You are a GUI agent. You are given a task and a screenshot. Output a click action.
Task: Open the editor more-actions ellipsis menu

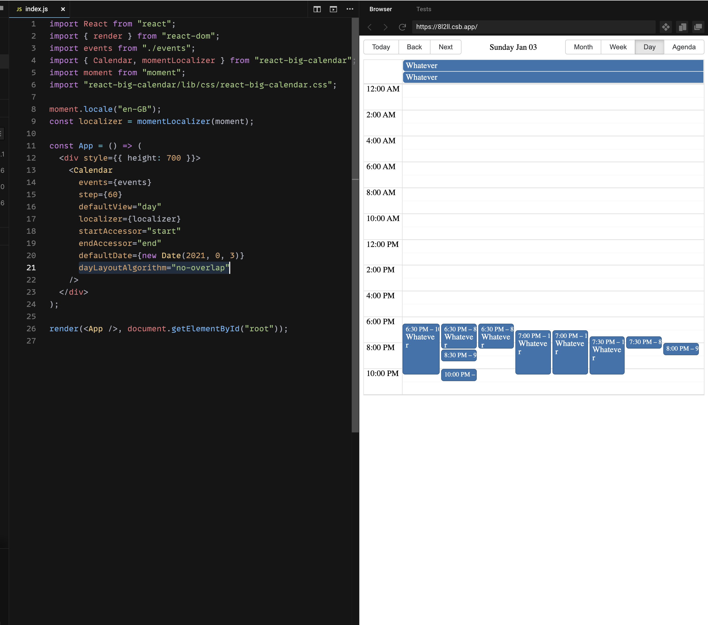[x=350, y=9]
